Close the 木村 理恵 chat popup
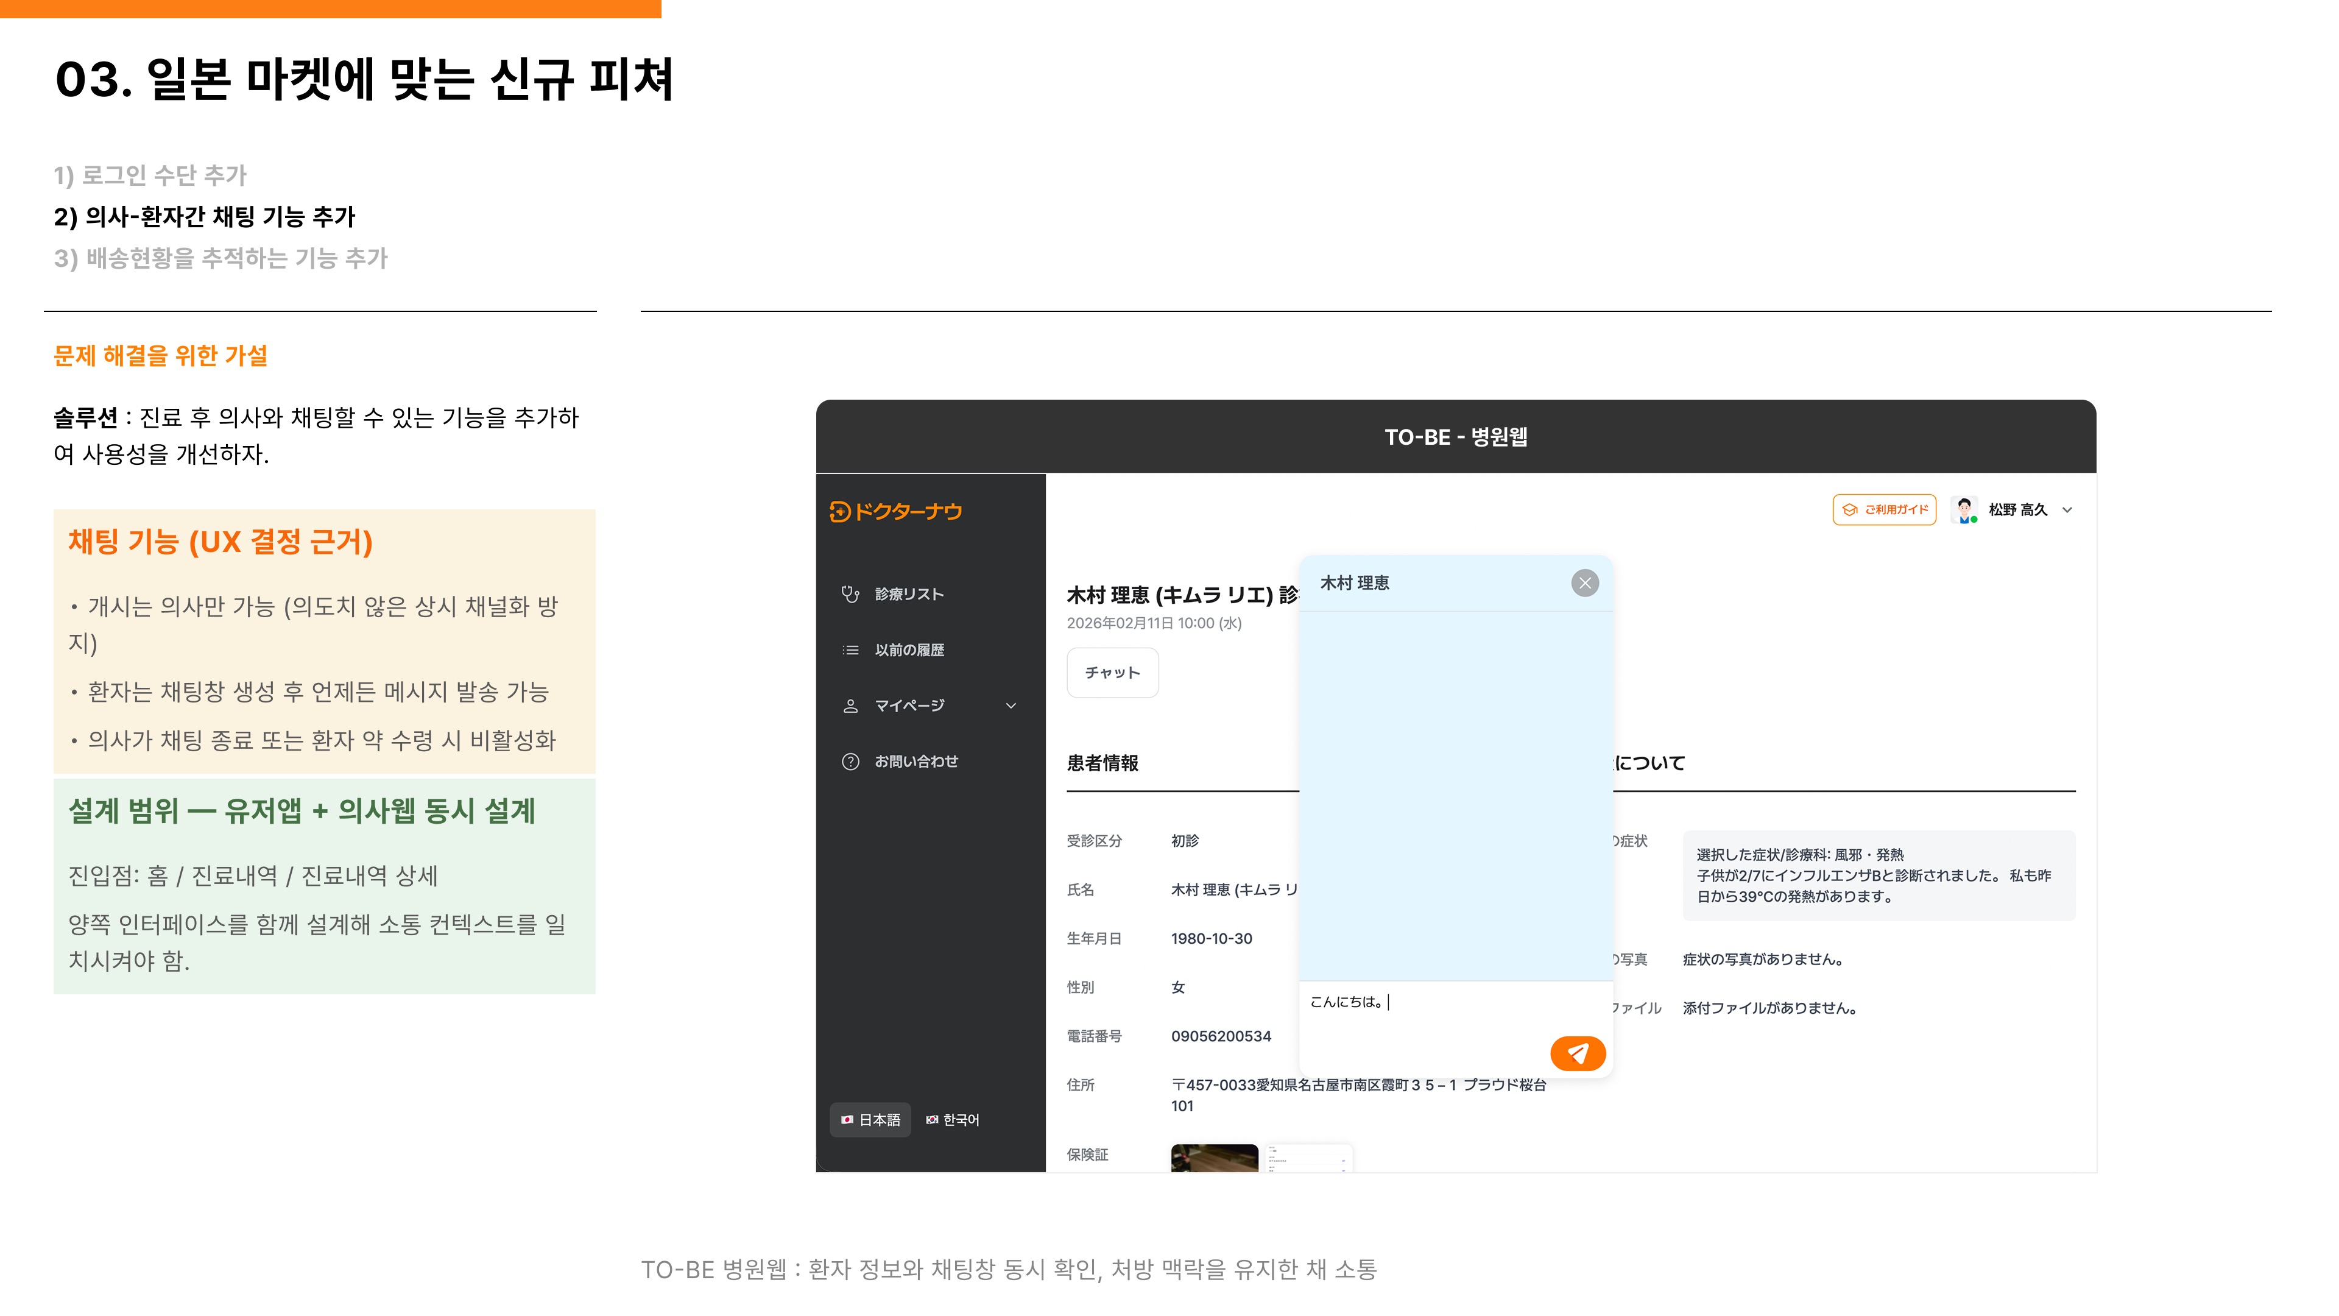Viewport: 2339px width, 1316px height. coord(1584,583)
